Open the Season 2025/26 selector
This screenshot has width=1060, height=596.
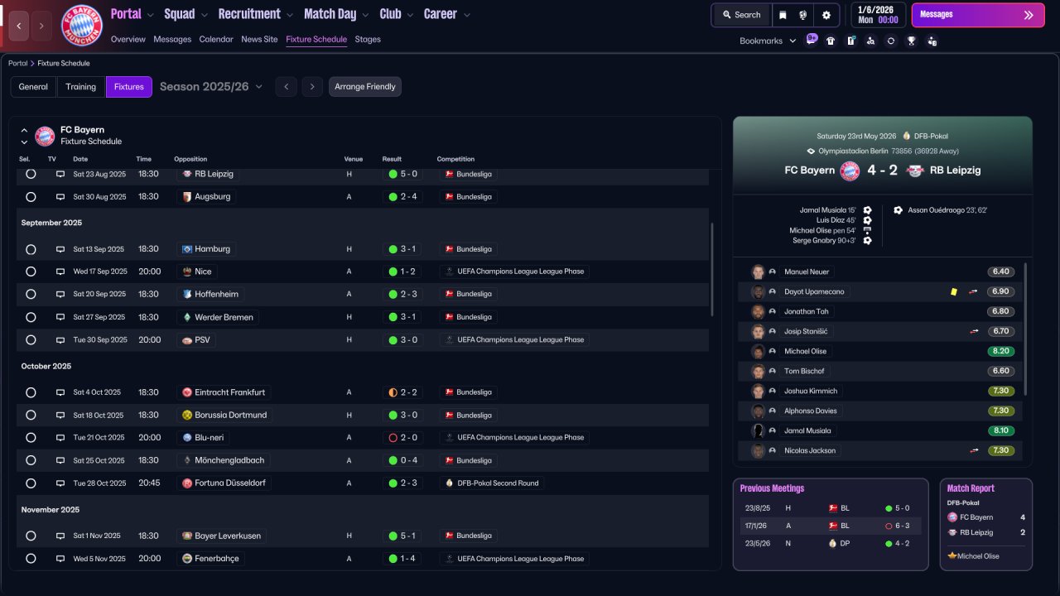tap(211, 87)
